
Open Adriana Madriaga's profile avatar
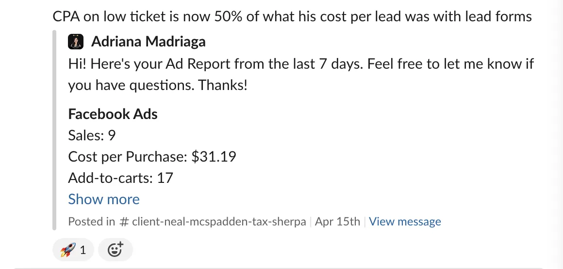tap(76, 42)
